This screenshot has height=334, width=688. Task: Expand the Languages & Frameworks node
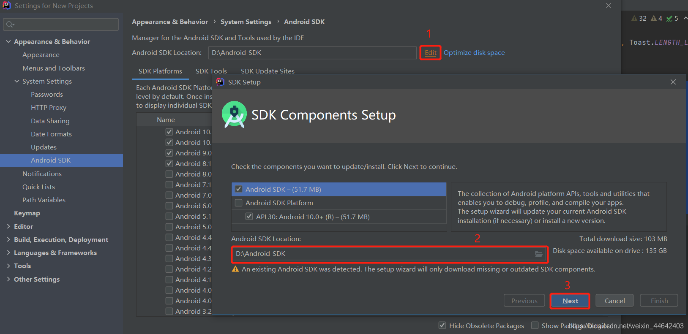pos(8,253)
